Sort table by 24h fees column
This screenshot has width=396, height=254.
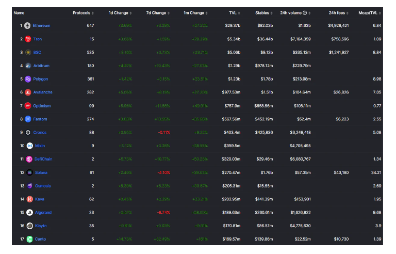(339, 13)
